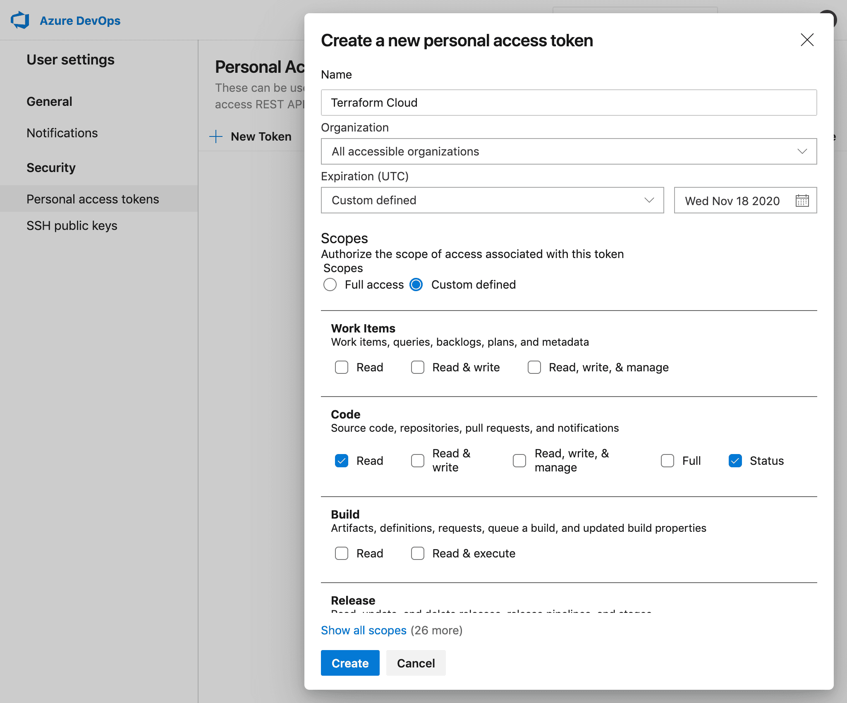Image resolution: width=847 pixels, height=703 pixels.
Task: Click the Work Items scope heading
Action: [363, 328]
